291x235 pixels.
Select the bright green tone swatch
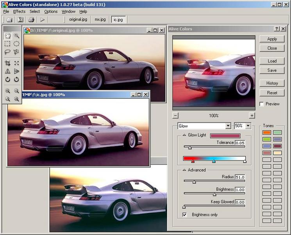pyautogui.click(x=267, y=139)
